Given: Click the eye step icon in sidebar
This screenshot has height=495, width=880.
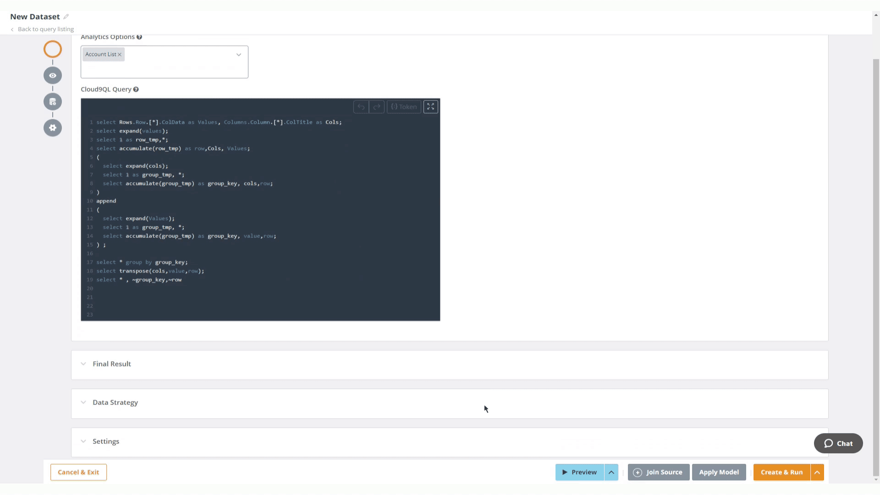Looking at the screenshot, I should tap(53, 76).
